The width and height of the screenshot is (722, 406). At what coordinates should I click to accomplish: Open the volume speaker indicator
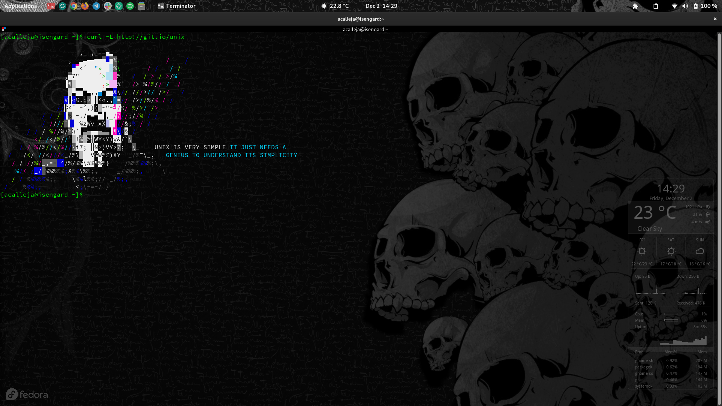[685, 6]
